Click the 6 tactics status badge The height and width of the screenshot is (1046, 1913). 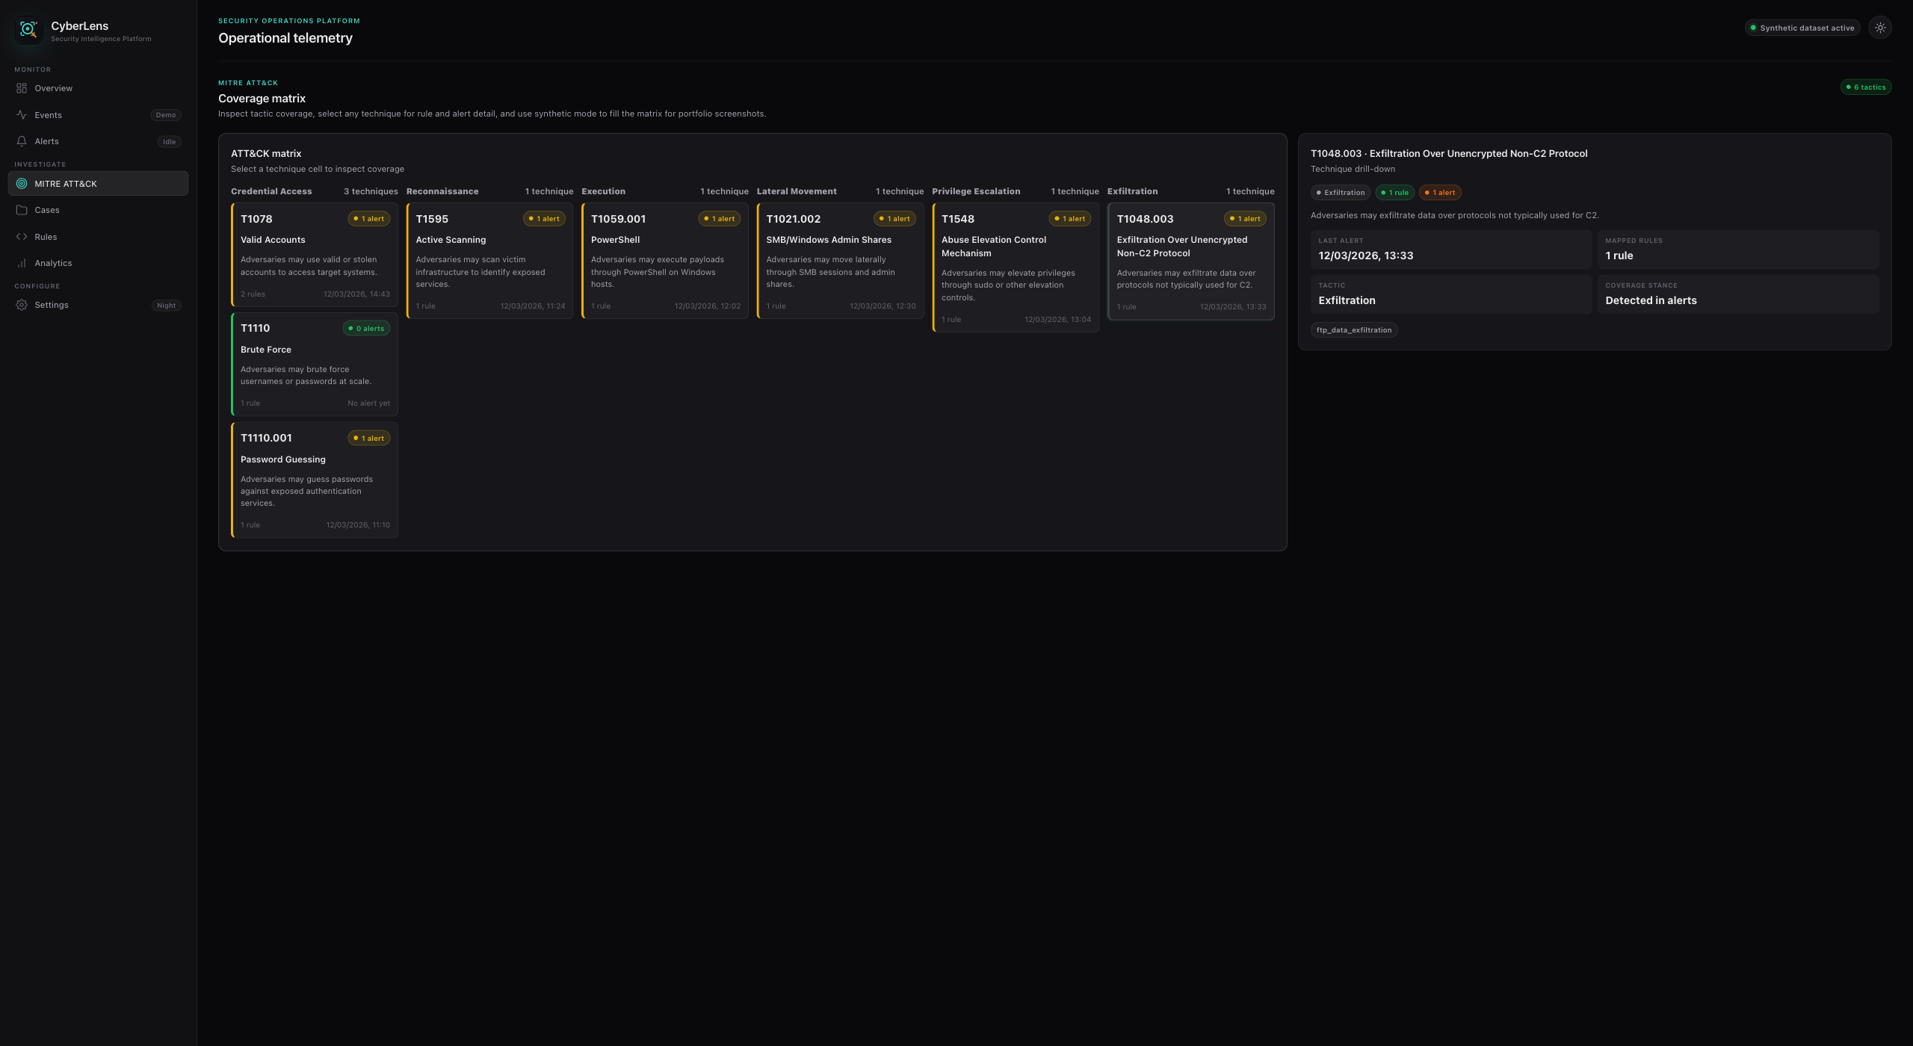tap(1865, 87)
